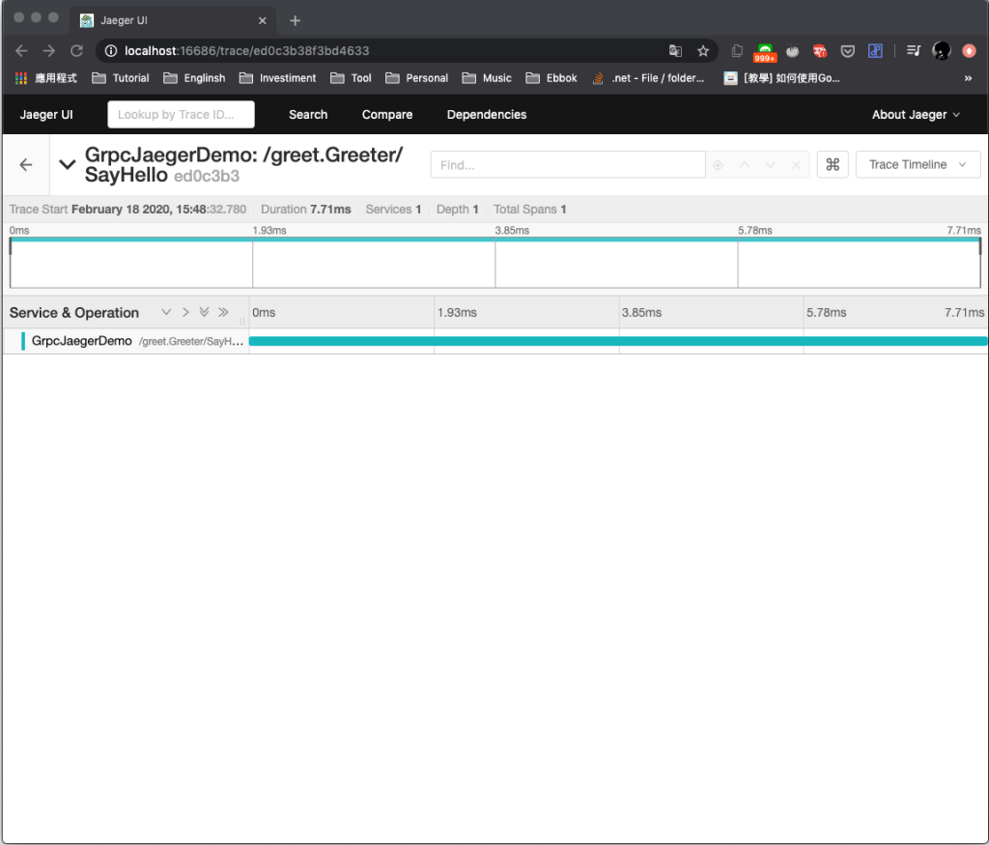The height and width of the screenshot is (845, 989).
Task: Expand the About Jaeger menu
Action: pos(916,115)
